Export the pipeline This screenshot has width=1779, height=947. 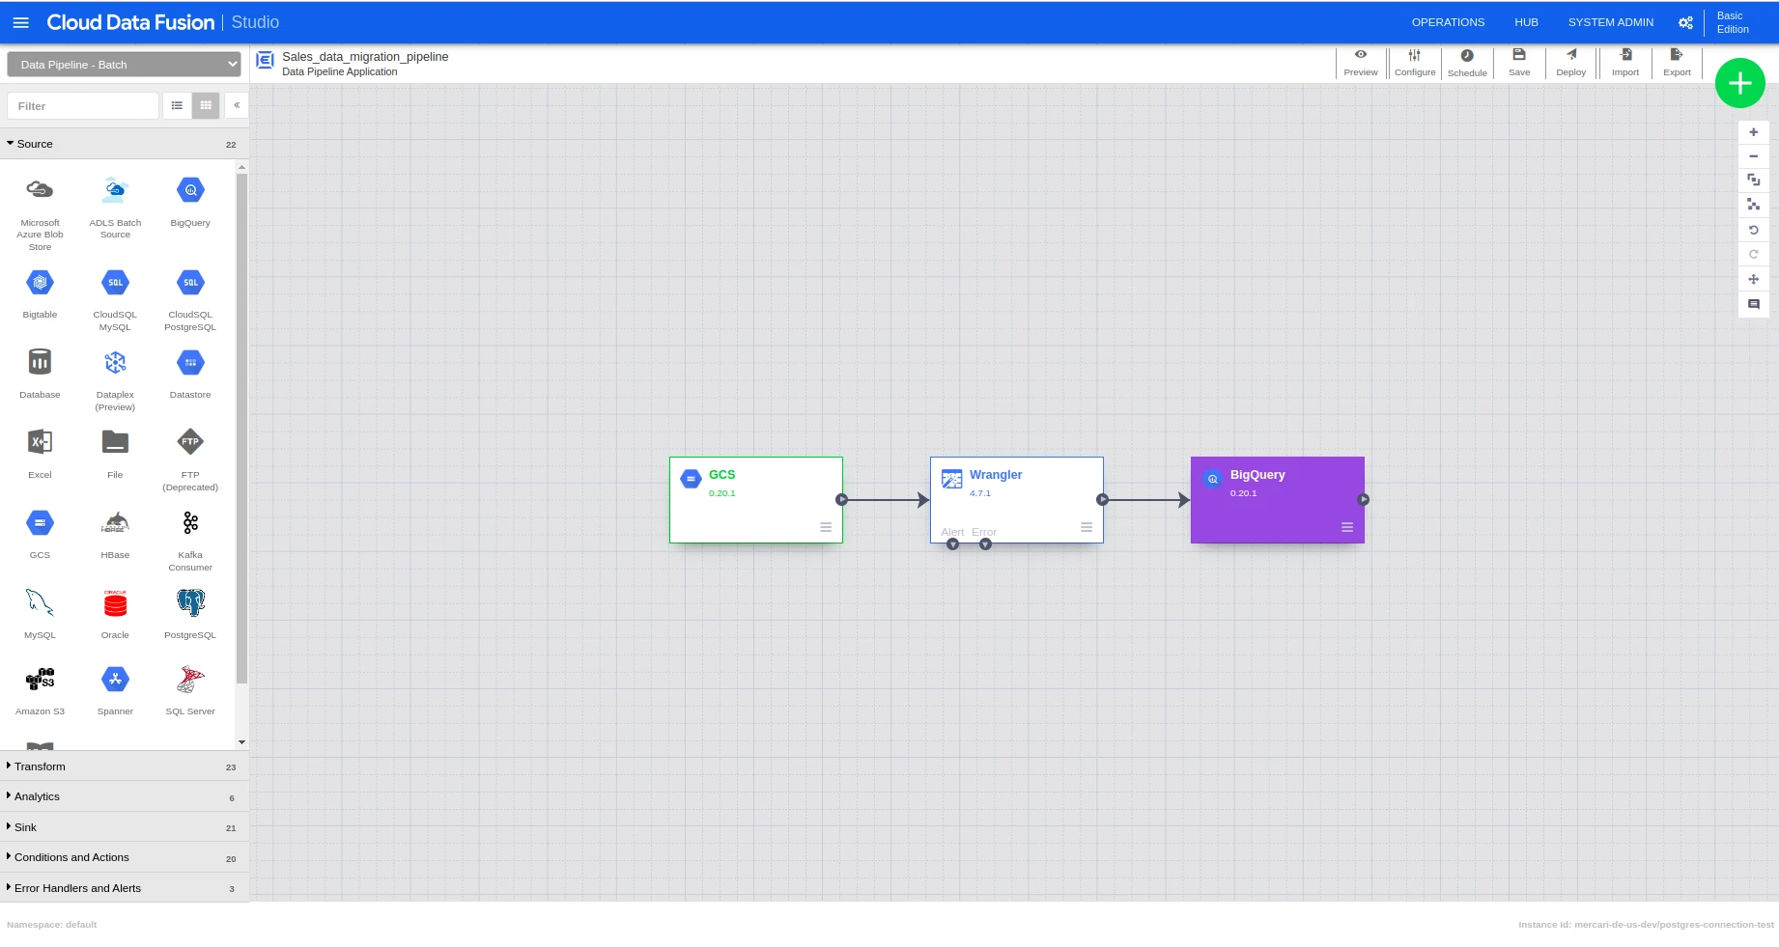pyautogui.click(x=1677, y=63)
